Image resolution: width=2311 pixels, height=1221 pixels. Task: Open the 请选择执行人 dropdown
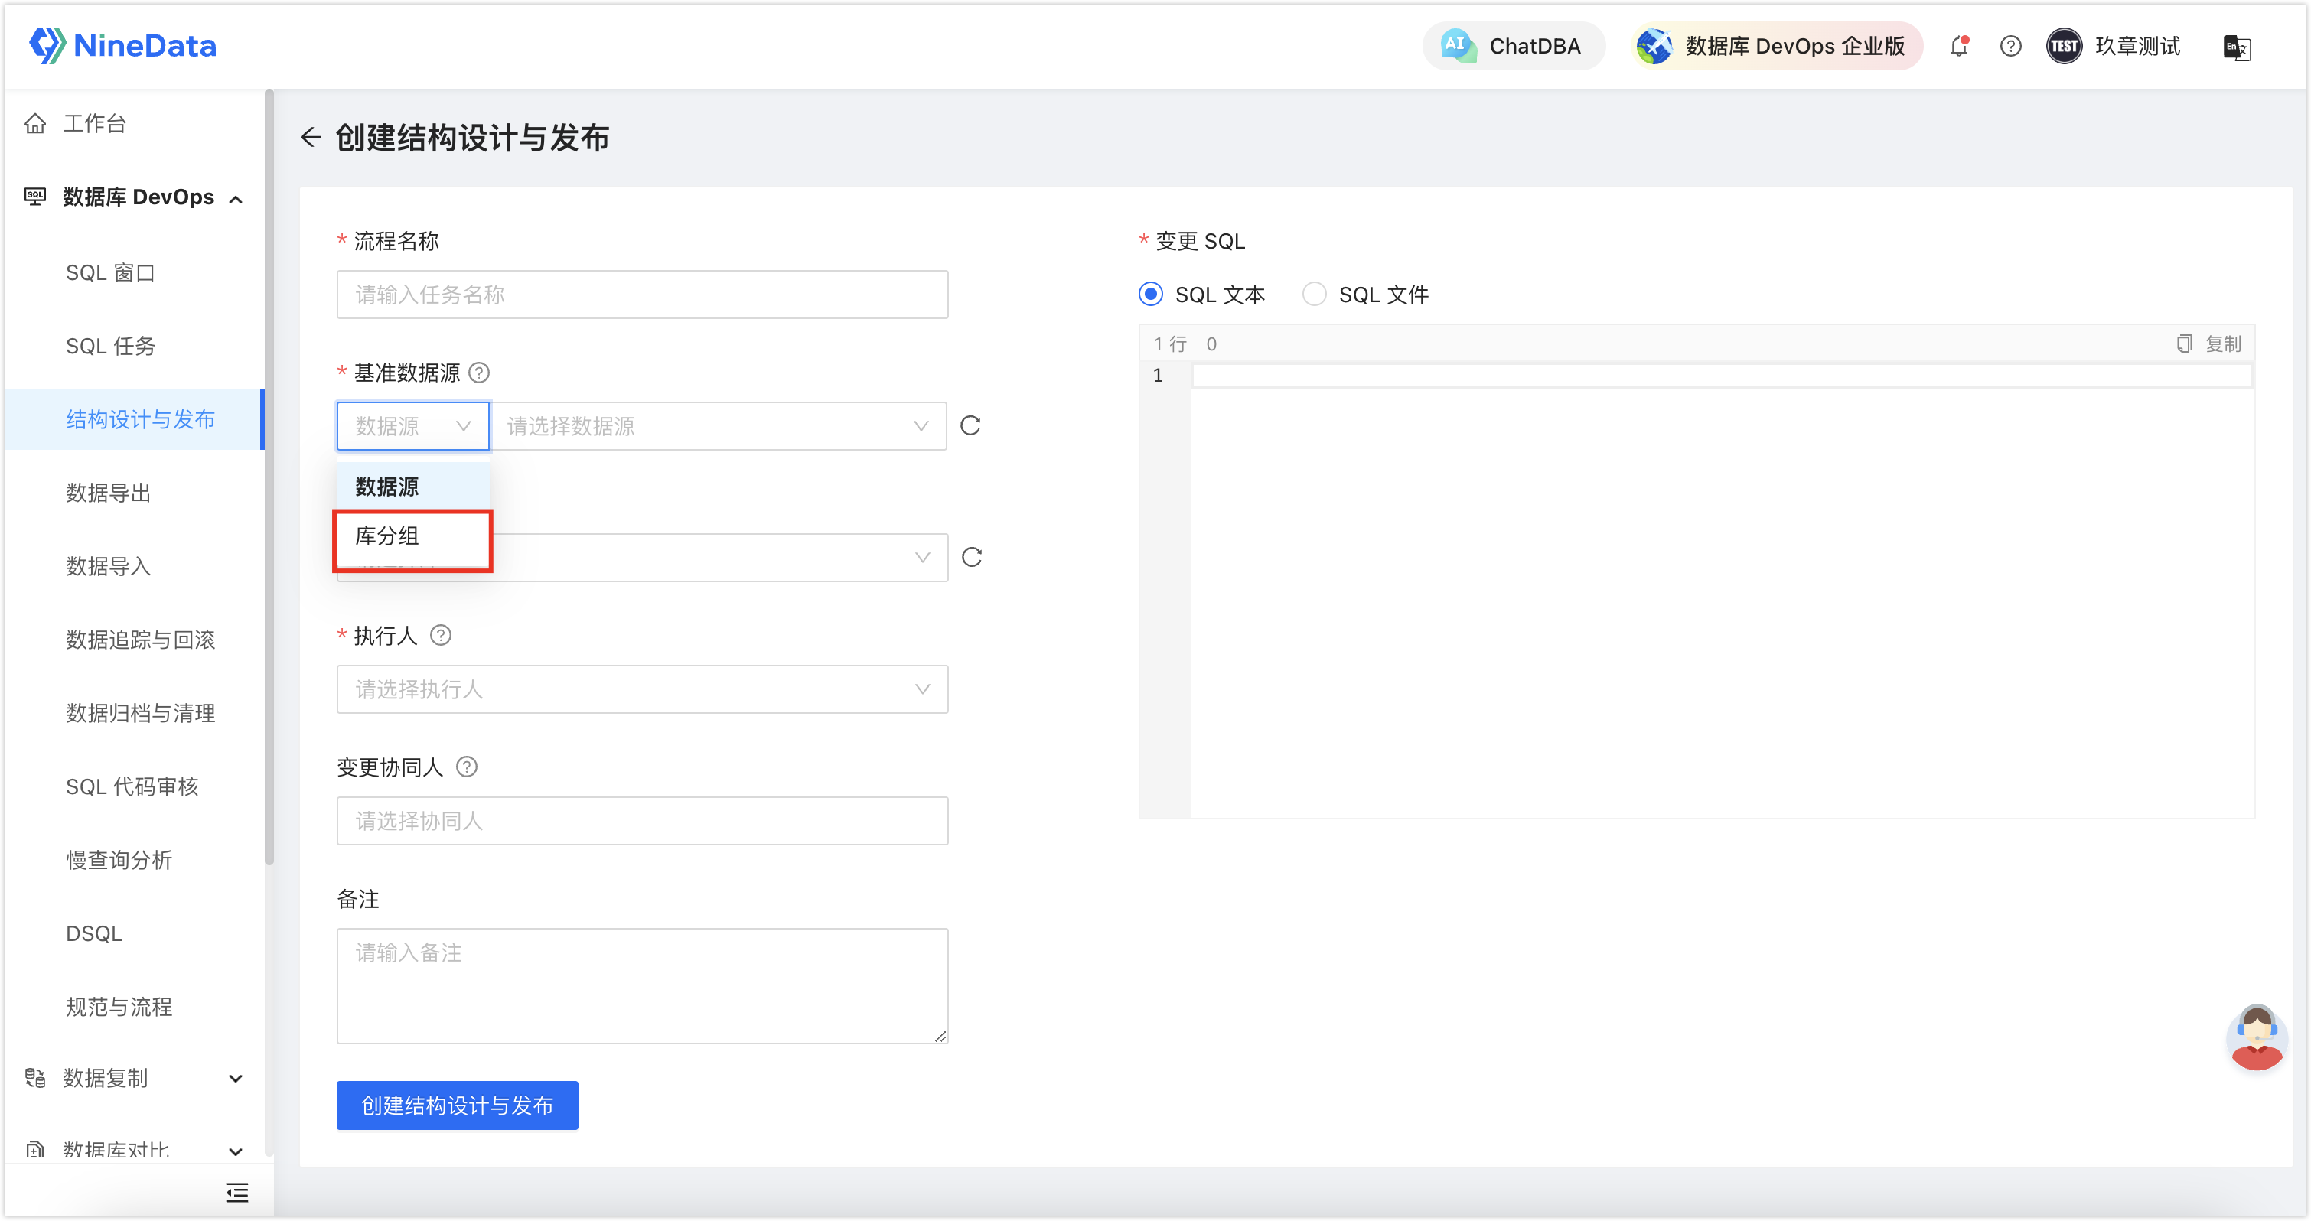tap(642, 689)
